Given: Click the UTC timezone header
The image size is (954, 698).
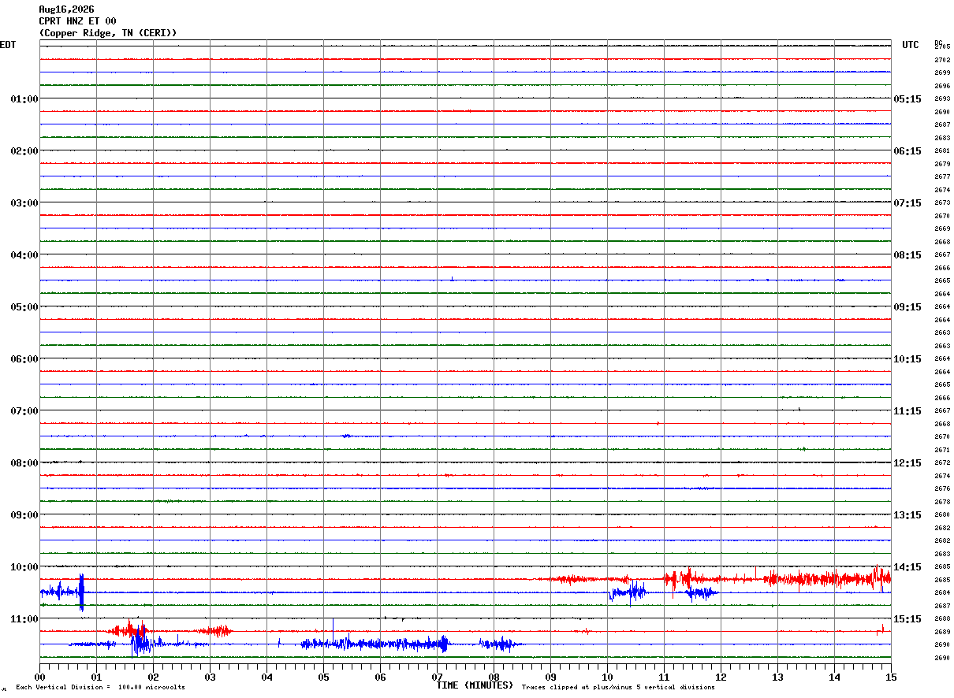Looking at the screenshot, I should coord(911,45).
